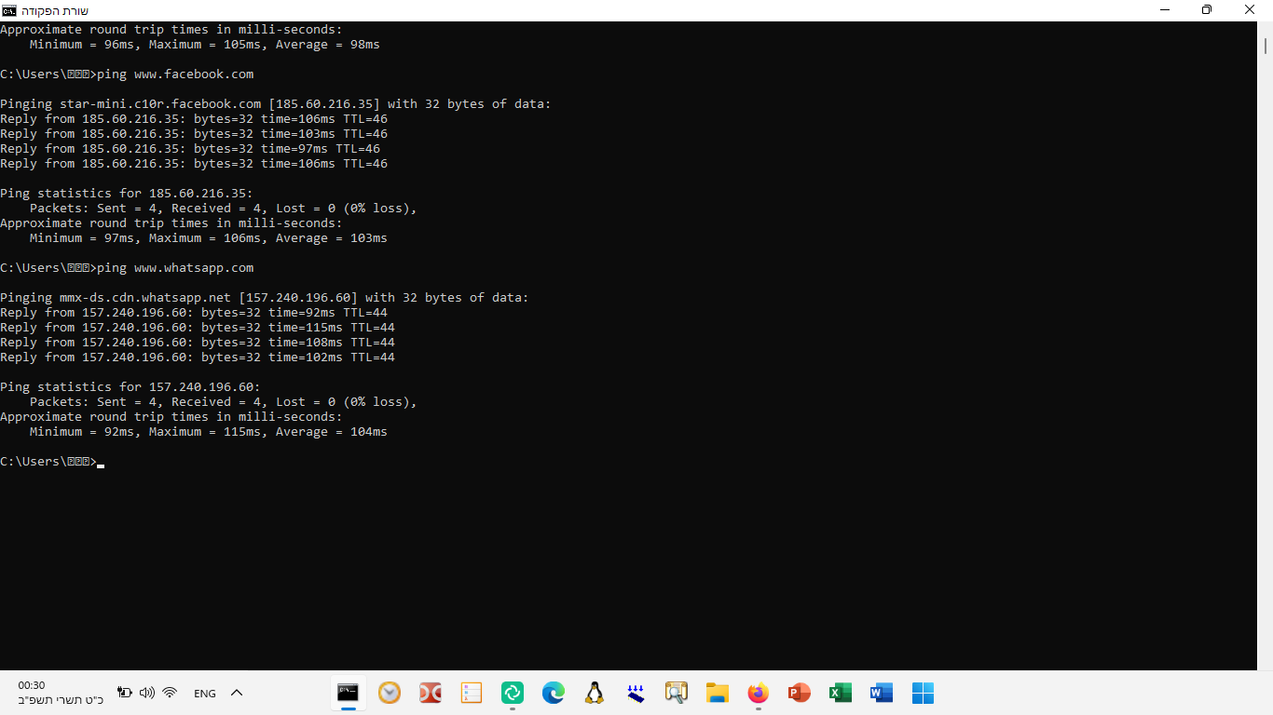Click the 'Average = 103ms' statistics line
Screen dimensions: 1273x715
209,238
